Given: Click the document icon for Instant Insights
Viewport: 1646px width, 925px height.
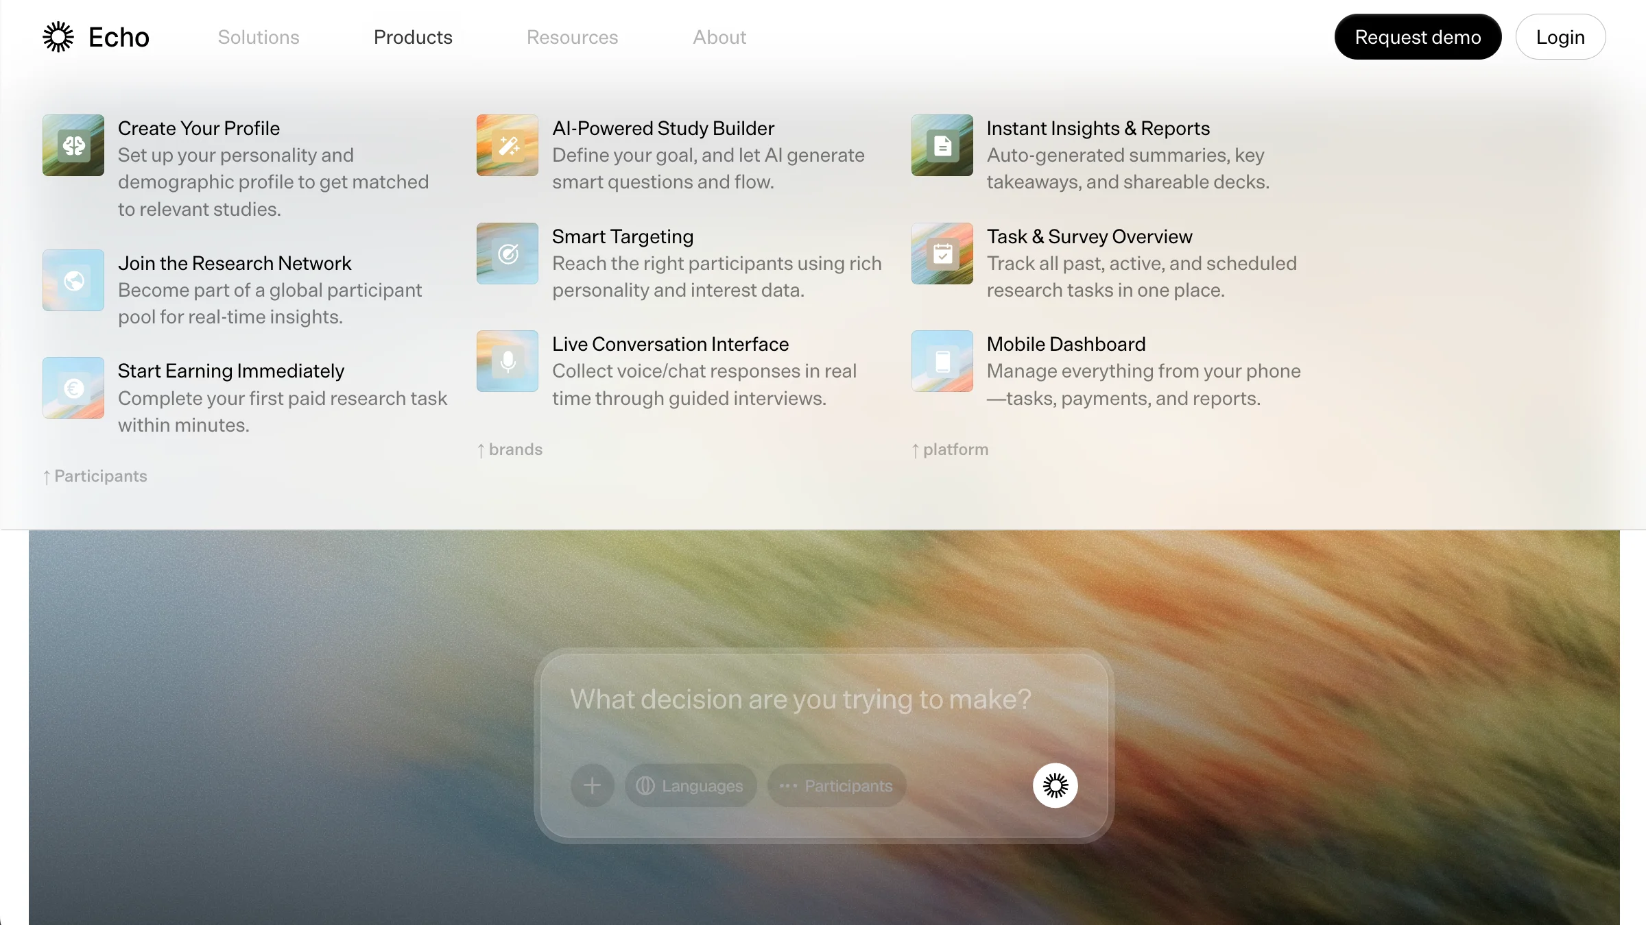Looking at the screenshot, I should [x=942, y=145].
